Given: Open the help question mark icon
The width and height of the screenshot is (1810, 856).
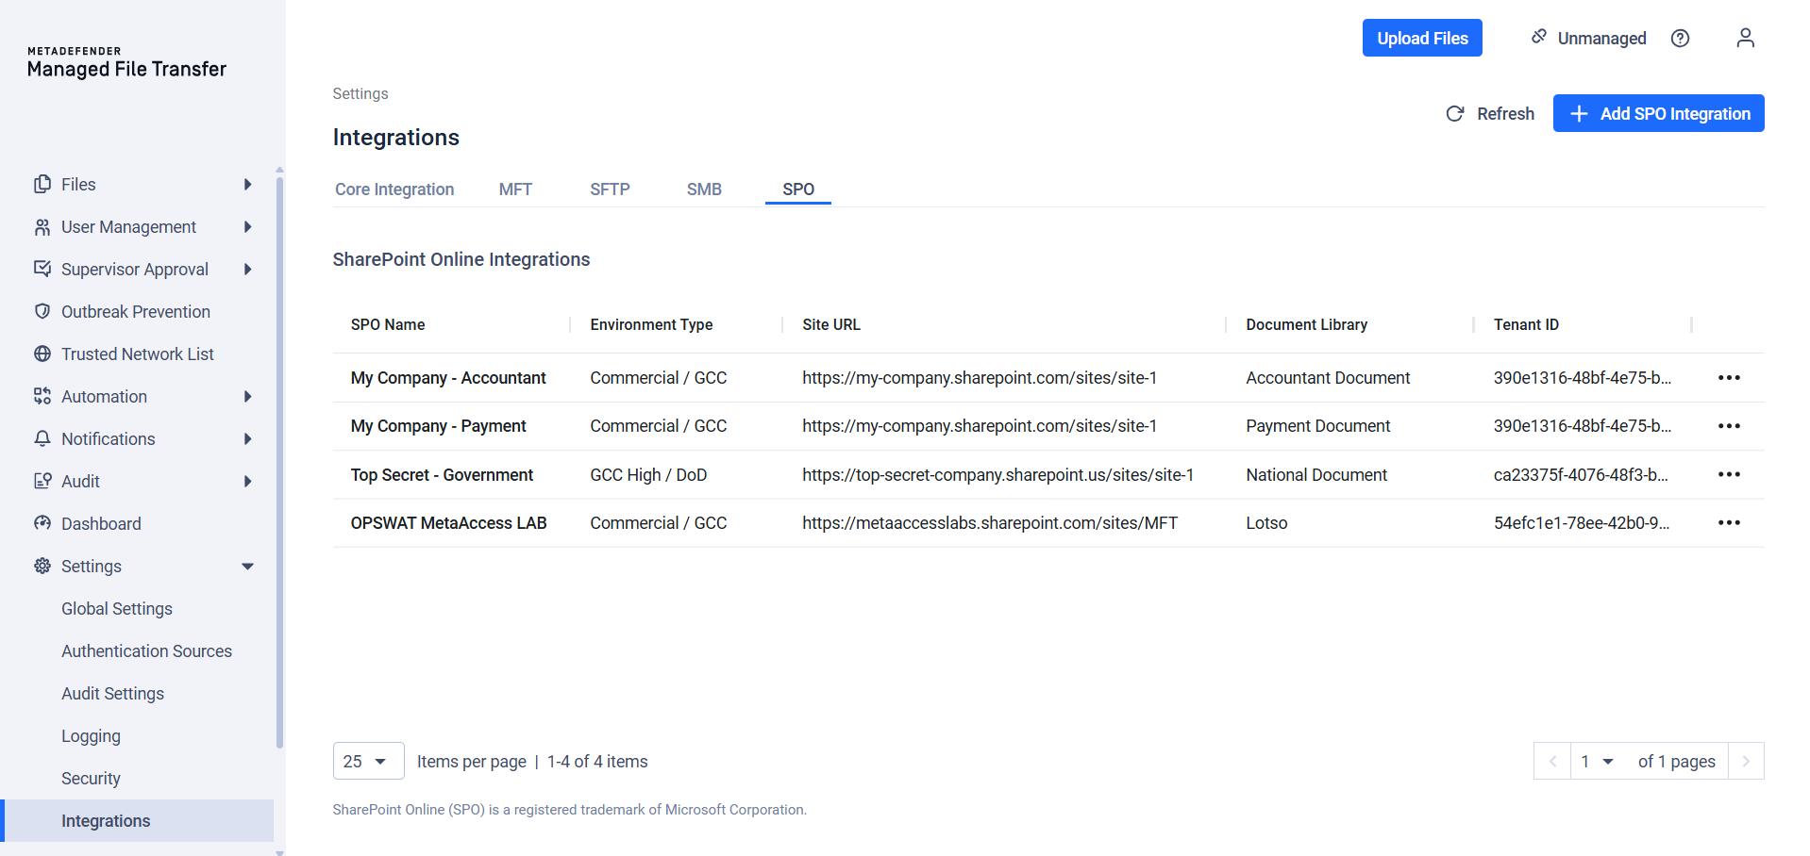Looking at the screenshot, I should click(x=1680, y=38).
